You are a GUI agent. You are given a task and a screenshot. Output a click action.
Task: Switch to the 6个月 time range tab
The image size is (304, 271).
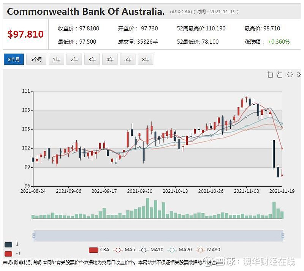click(x=36, y=59)
